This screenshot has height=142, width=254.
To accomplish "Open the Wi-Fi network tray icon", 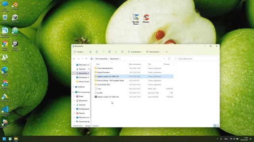I will click(x=231, y=139).
